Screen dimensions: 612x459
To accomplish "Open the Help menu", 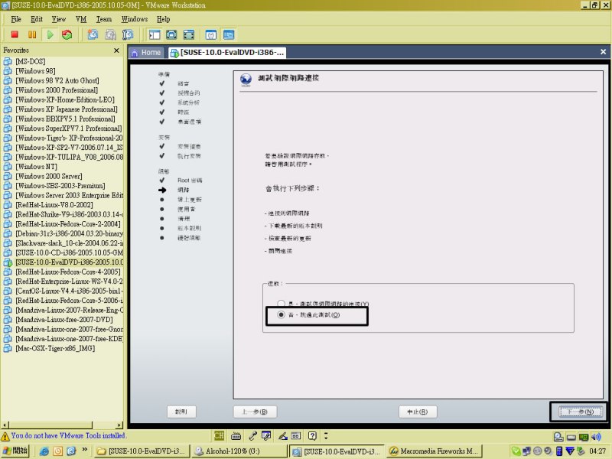I will coord(164,19).
